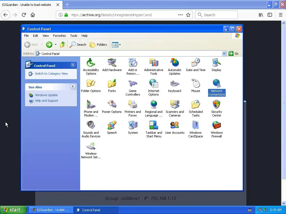Click the Search toolbar button in Control Panel
This screenshot has height=214, width=286.
point(78,45)
